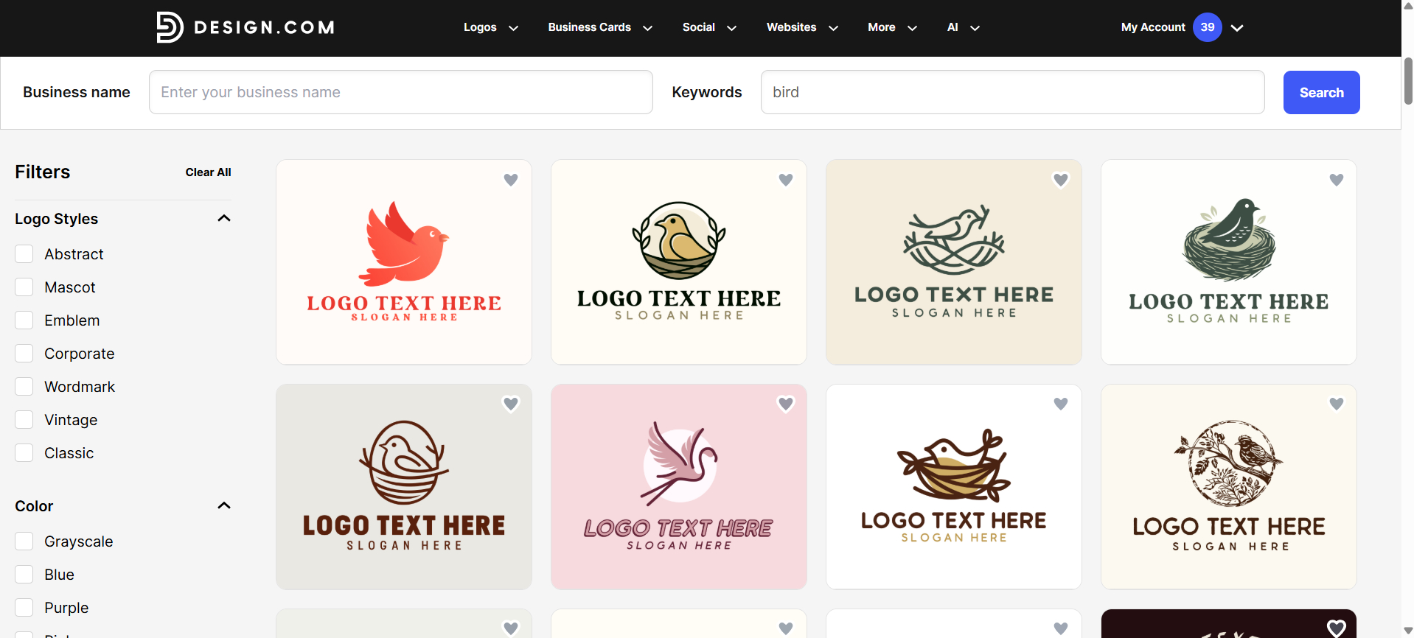Favorite the brown bird nest logo on gray
This screenshot has width=1414, height=638.
tap(511, 404)
